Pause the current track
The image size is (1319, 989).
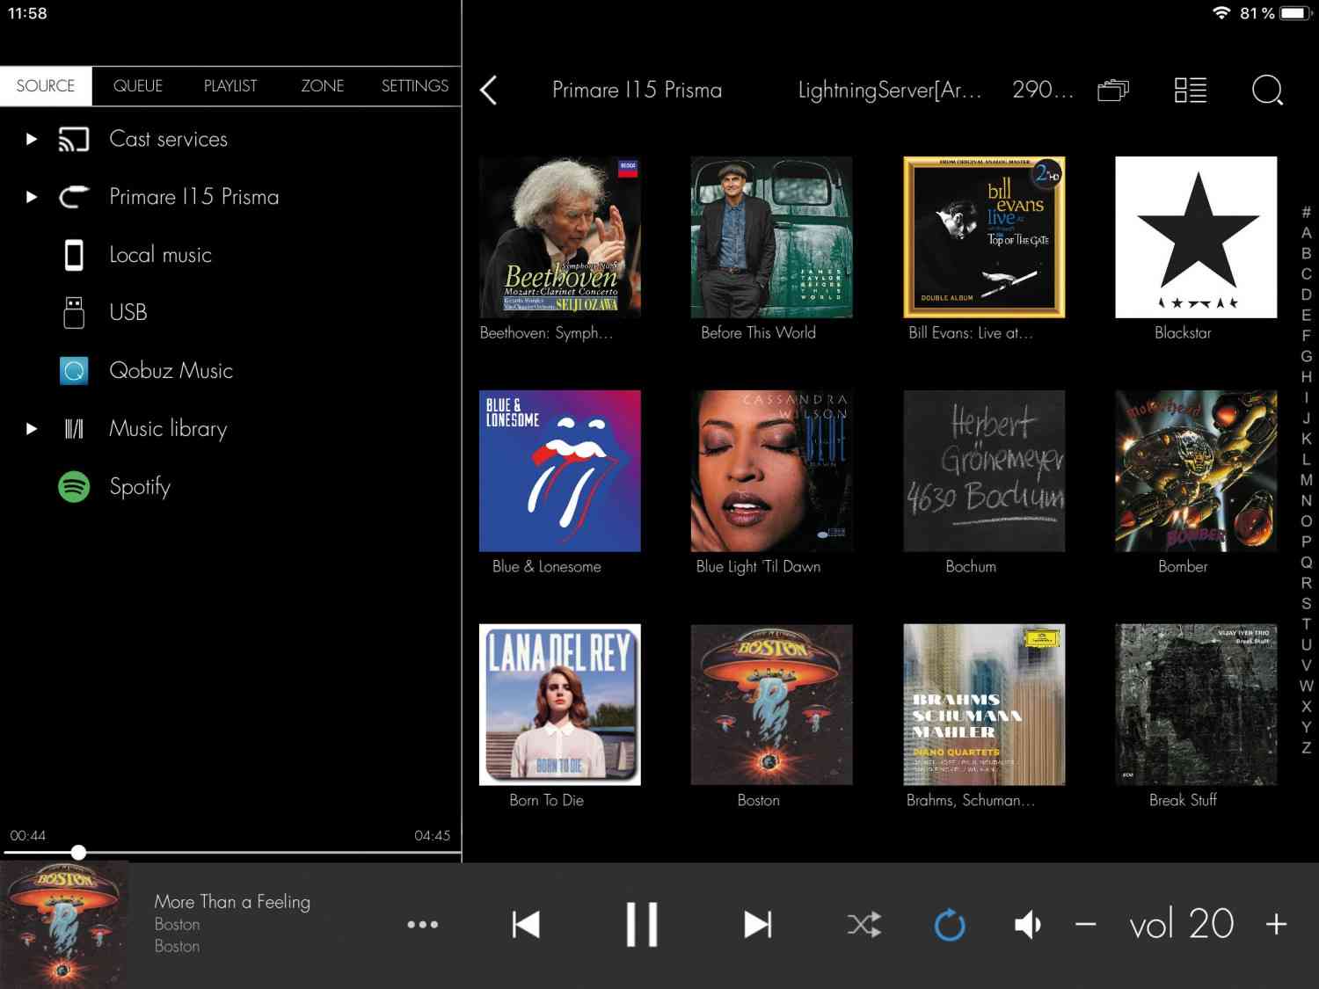642,925
